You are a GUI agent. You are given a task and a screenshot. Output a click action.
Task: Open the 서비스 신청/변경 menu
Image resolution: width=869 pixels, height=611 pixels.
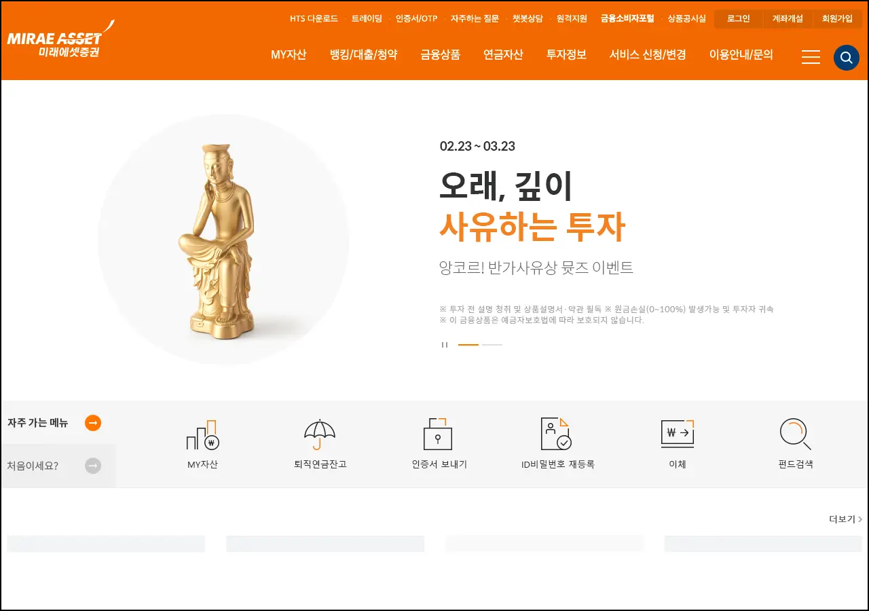(x=647, y=55)
